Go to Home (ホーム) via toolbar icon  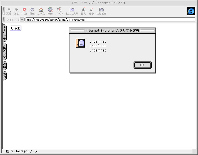pyautogui.click(x=41, y=11)
